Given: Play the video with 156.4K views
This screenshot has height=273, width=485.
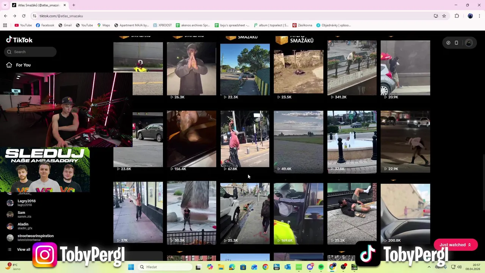Looking at the screenshot, I should click(191, 141).
